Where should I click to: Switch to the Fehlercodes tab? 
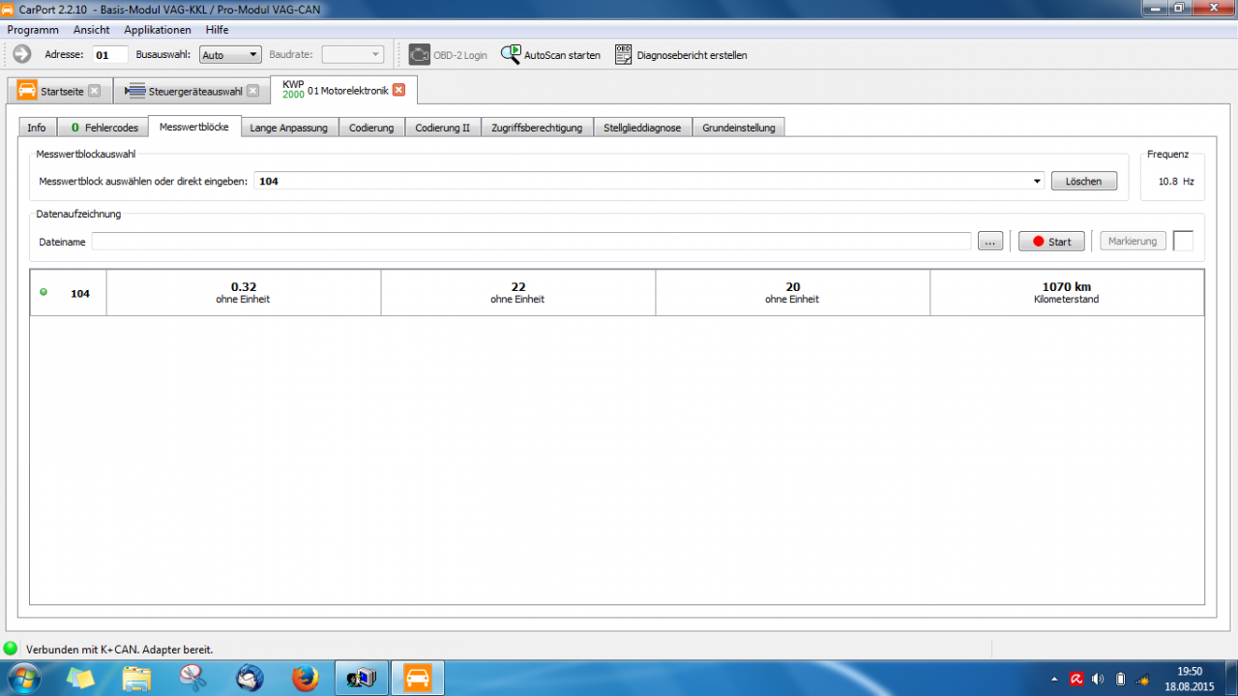(103, 127)
